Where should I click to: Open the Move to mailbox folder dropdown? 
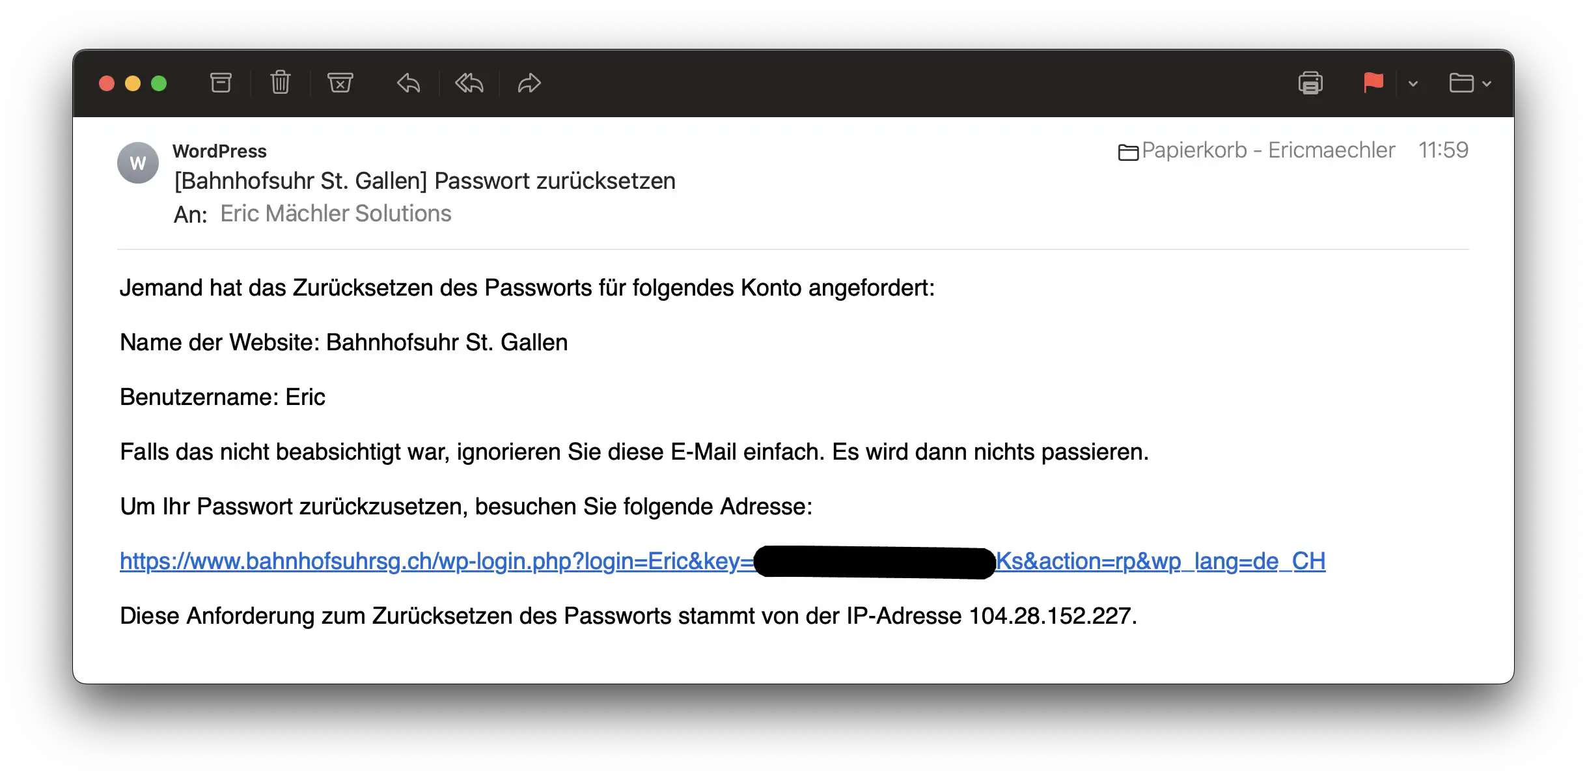(1470, 83)
